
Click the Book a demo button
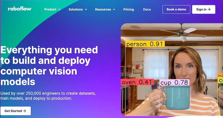(176, 9)
